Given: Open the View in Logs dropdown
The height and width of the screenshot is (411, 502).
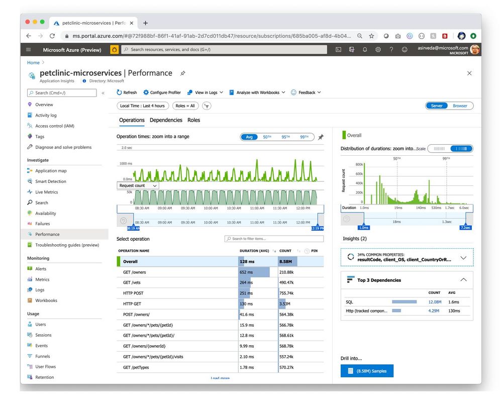Looking at the screenshot, I should [x=205, y=92].
